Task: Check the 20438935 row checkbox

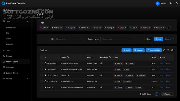Action: pyautogui.click(x=42, y=69)
